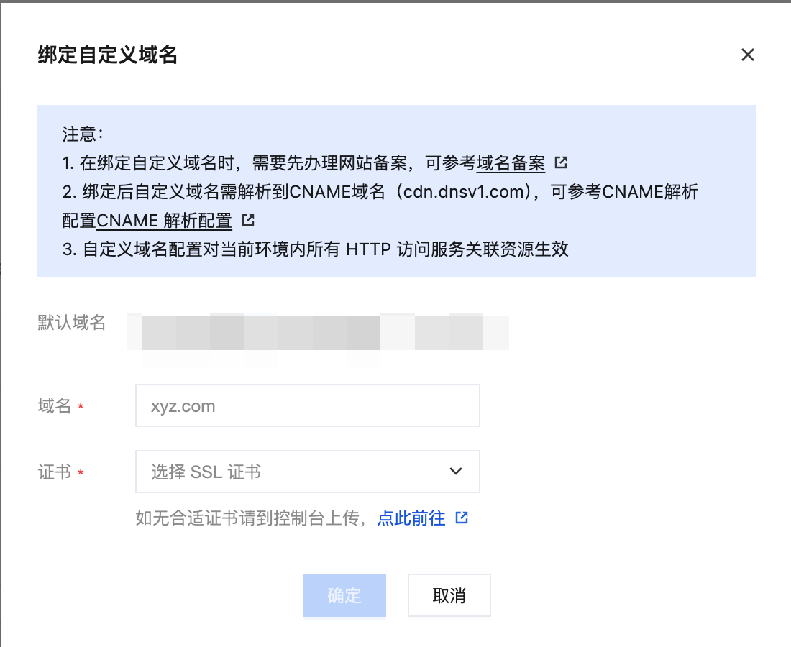Confirm with the 确定 button

point(344,595)
